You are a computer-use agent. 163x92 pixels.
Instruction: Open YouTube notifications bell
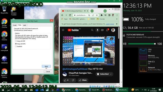(x=107, y=30)
